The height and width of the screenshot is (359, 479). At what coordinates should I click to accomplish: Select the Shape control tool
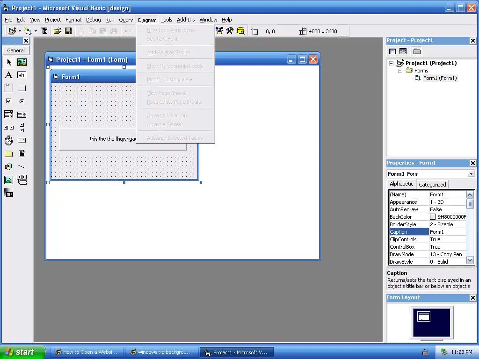pos(9,167)
